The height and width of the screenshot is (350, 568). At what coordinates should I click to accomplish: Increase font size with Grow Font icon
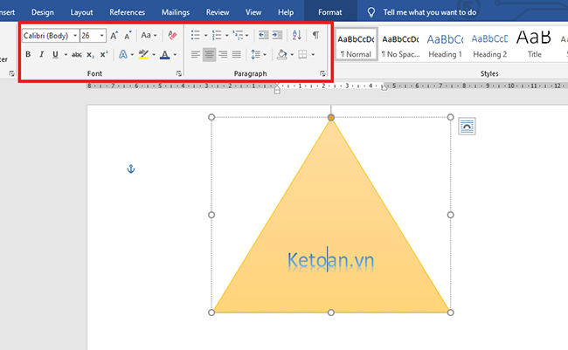[x=114, y=36]
